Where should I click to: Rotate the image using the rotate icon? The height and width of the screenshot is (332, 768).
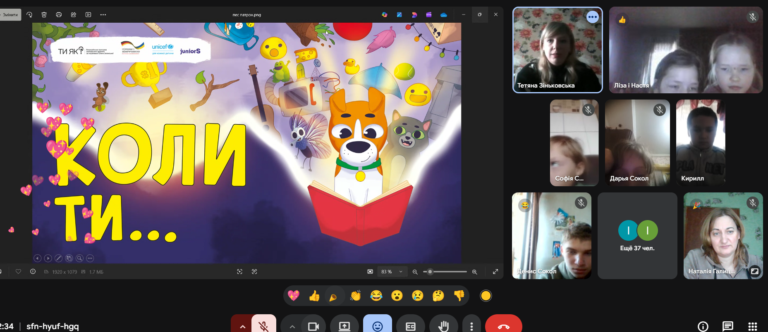(x=29, y=15)
